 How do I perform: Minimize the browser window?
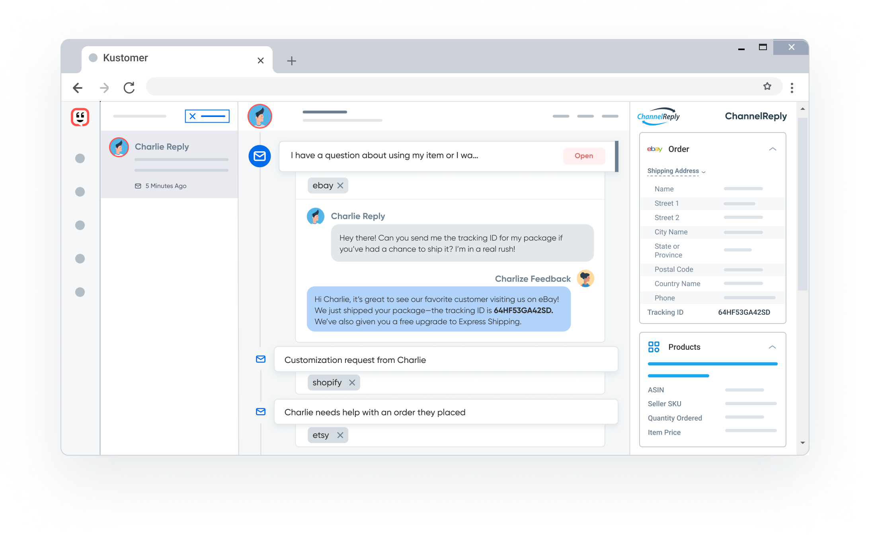point(741,49)
